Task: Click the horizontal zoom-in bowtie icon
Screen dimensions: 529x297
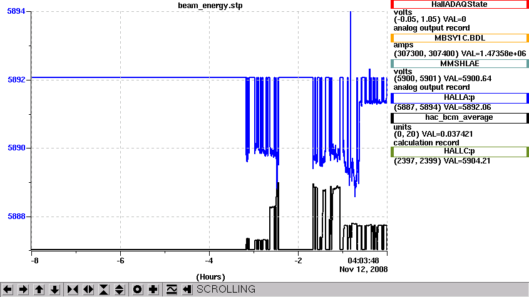Action: [x=73, y=290]
